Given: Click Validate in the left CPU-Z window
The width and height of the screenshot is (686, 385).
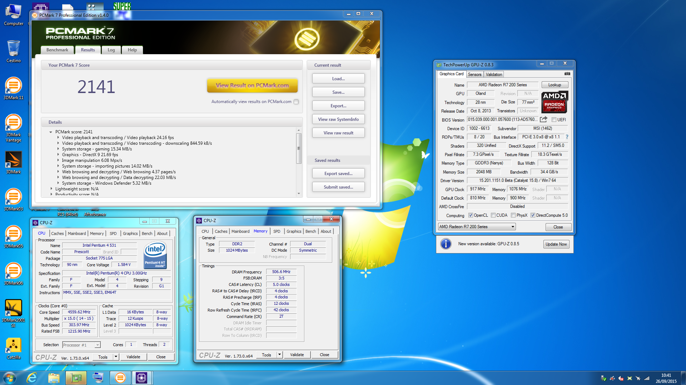Looking at the screenshot, I should [x=133, y=357].
